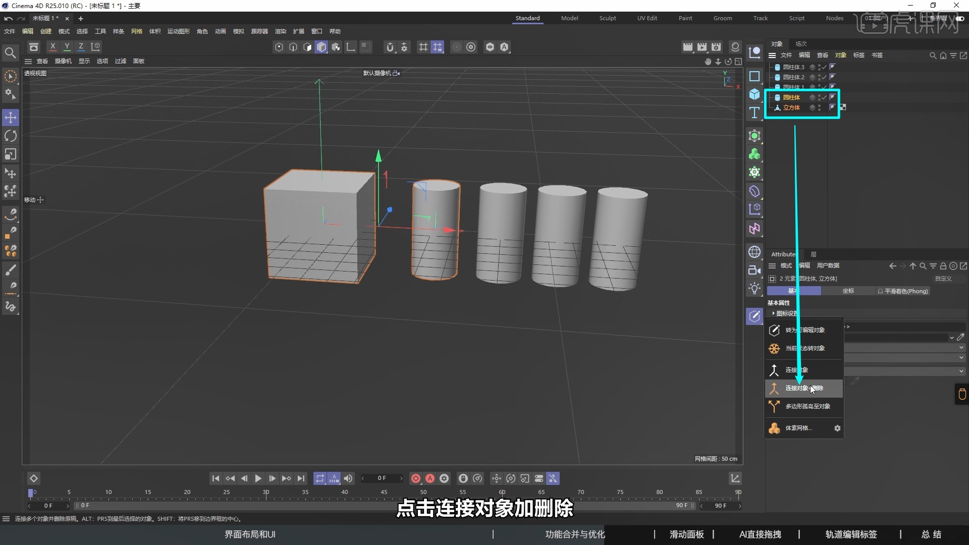Toggle the X axis lock button
This screenshot has width=969, height=545.
click(52, 46)
